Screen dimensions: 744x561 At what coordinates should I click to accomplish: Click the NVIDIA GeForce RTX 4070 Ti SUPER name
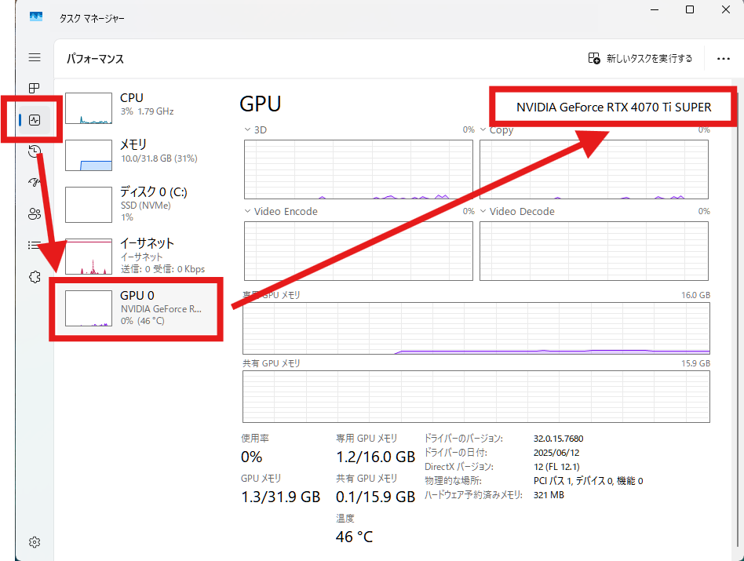[614, 107]
